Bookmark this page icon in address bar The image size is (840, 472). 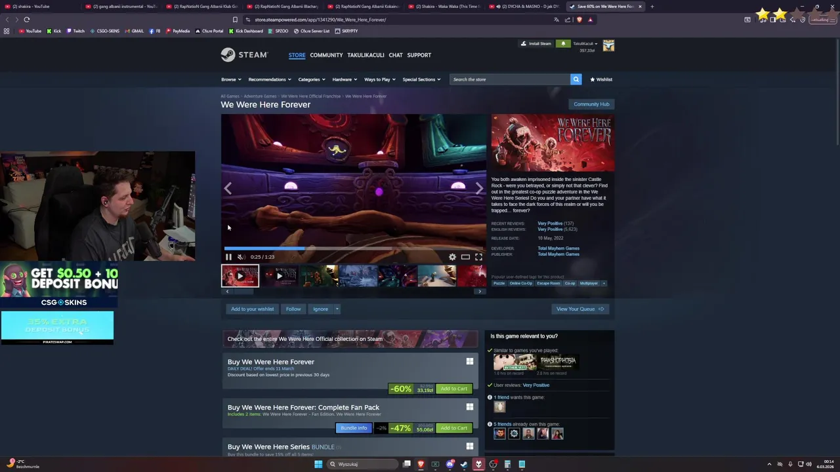point(235,20)
